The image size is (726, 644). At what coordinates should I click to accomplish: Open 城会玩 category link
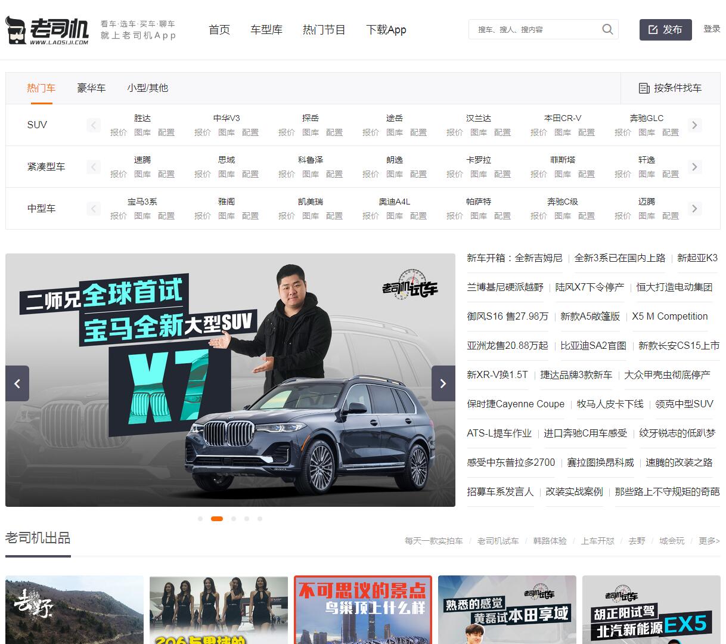point(672,541)
